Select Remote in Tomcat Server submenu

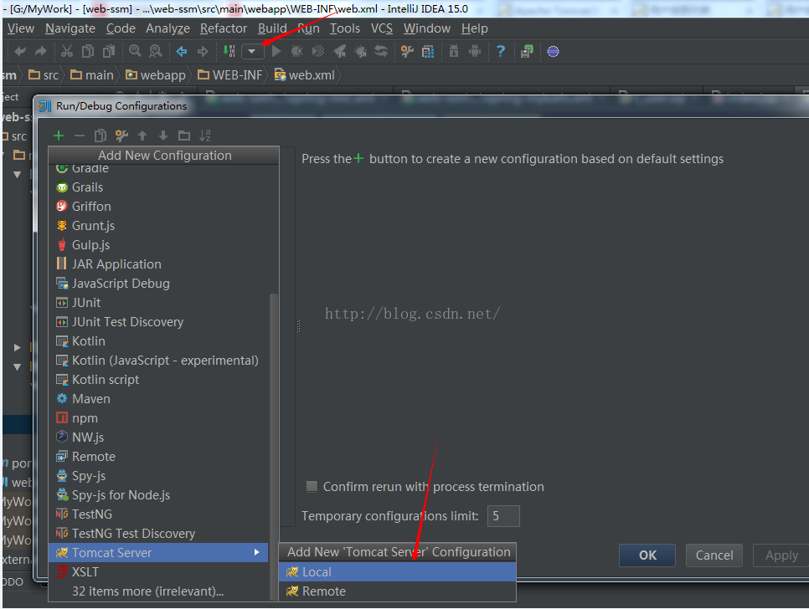(x=397, y=591)
